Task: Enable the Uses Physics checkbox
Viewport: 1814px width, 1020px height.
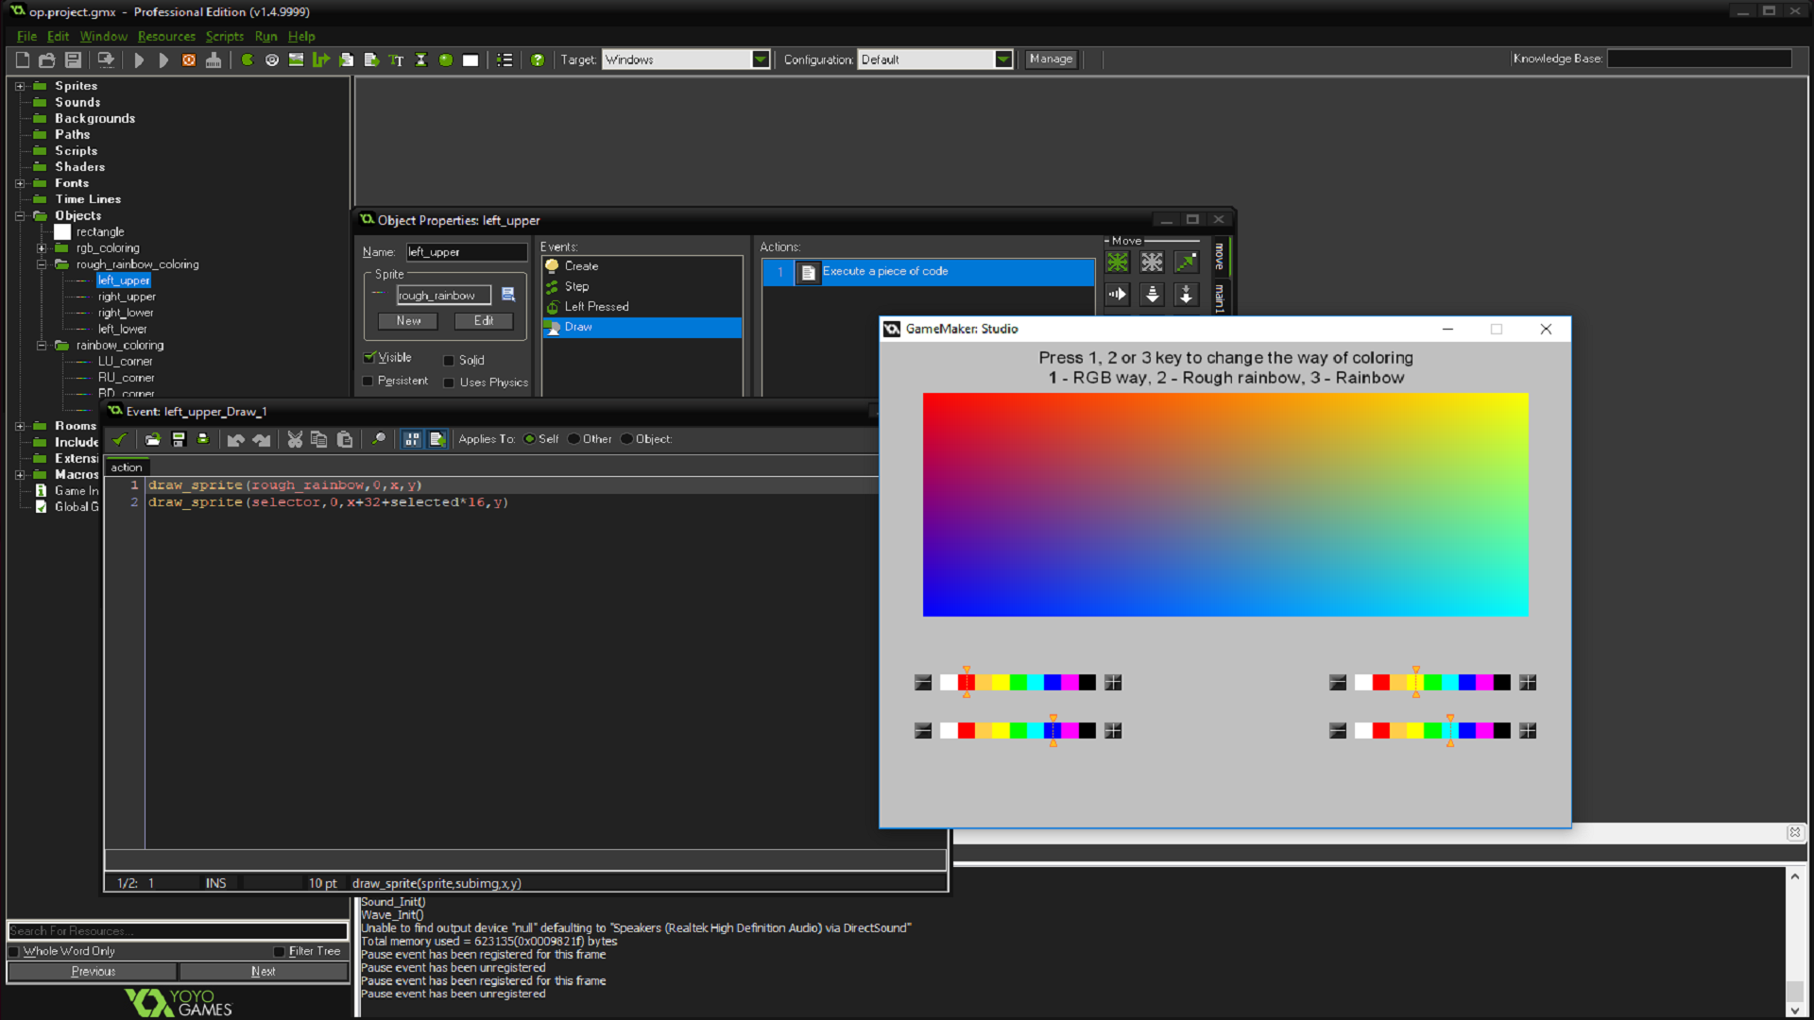Action: coord(449,382)
